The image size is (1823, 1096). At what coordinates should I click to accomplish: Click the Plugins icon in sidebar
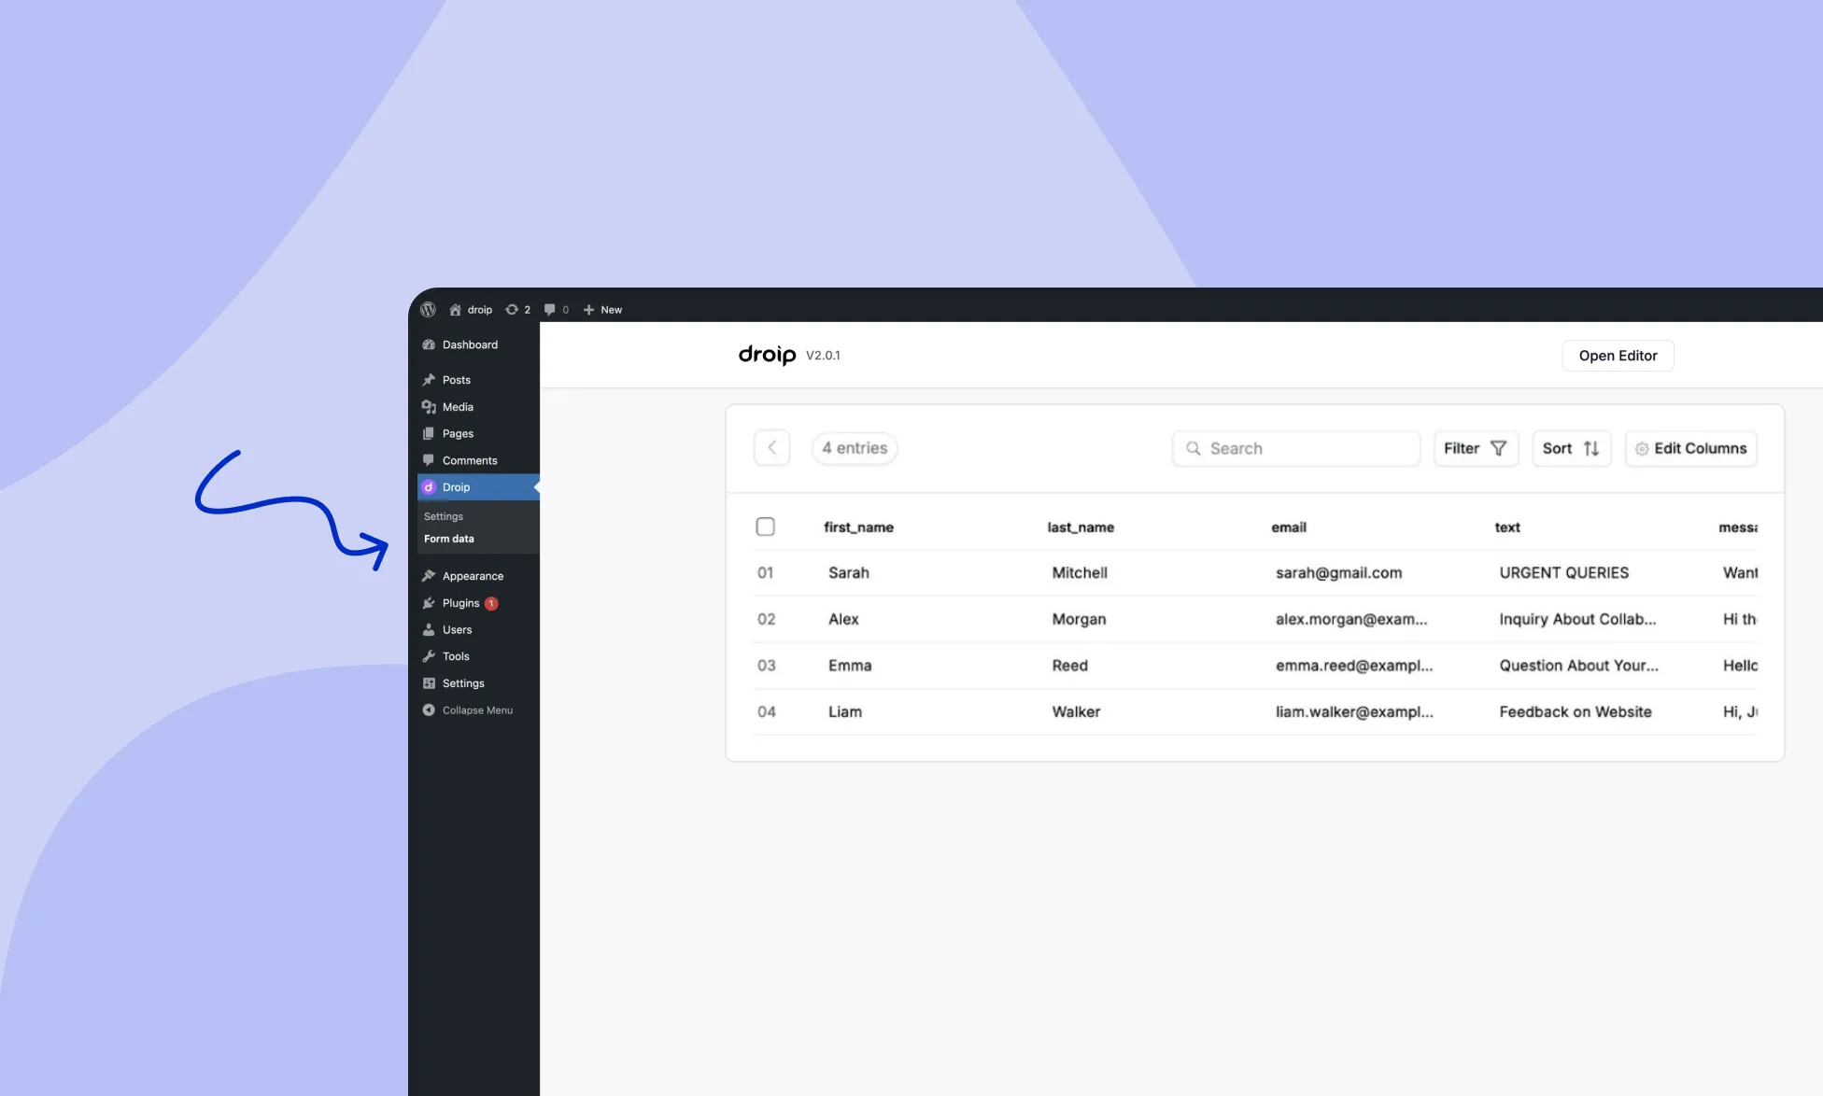pos(429,603)
